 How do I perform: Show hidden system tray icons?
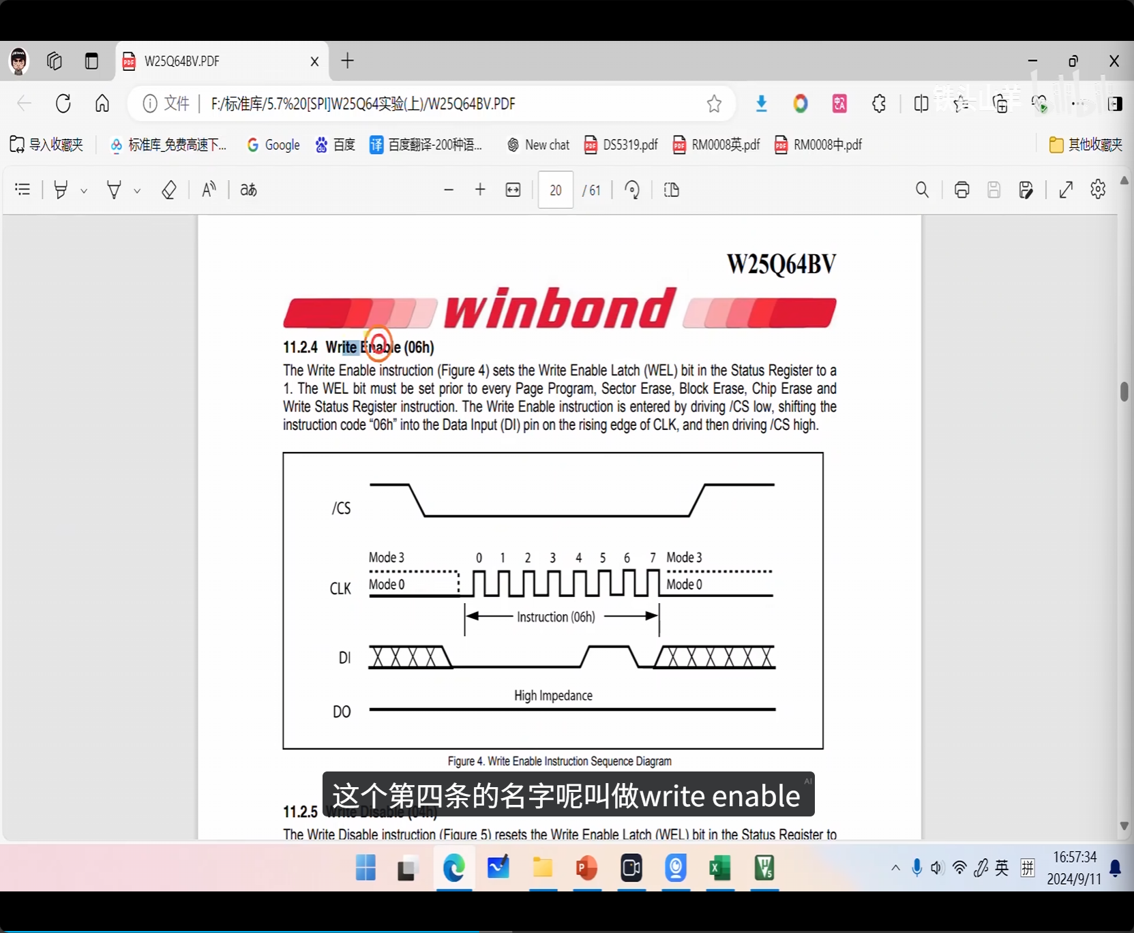click(x=895, y=868)
